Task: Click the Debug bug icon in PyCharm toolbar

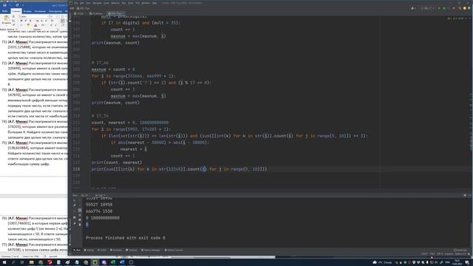Action: (444, 8)
